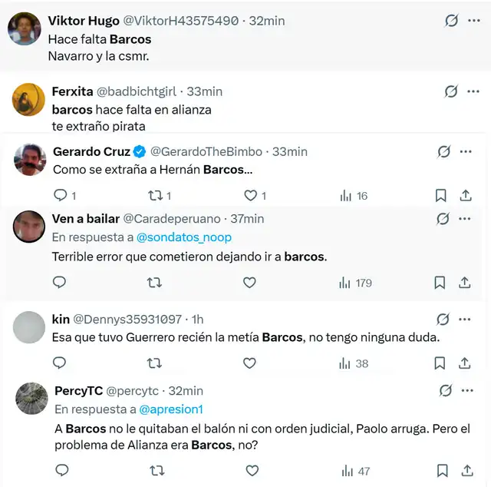Open Gerardo Cruz's profile name

click(x=91, y=151)
